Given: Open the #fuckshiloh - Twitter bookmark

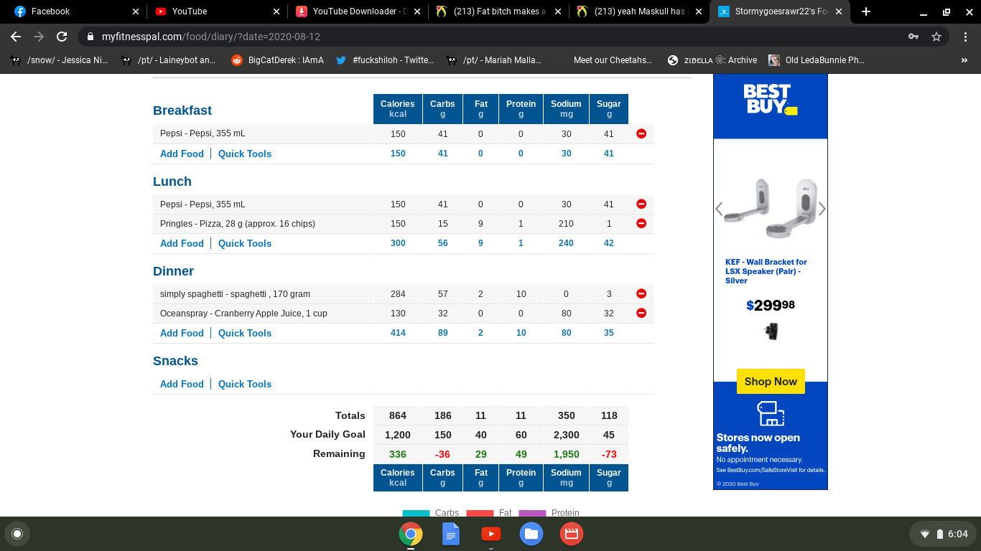Looking at the screenshot, I should click(385, 60).
